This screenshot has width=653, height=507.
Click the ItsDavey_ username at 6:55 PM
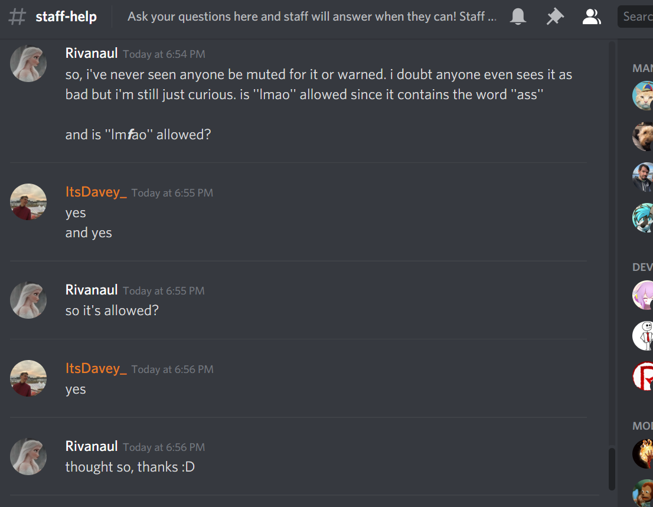pyautogui.click(x=96, y=192)
